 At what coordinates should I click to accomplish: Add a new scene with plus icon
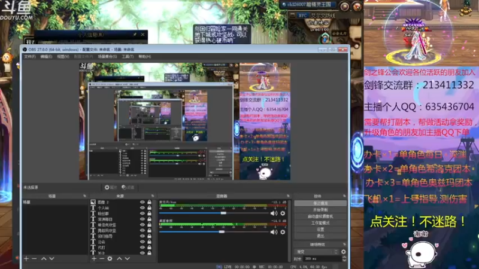(x=26, y=259)
